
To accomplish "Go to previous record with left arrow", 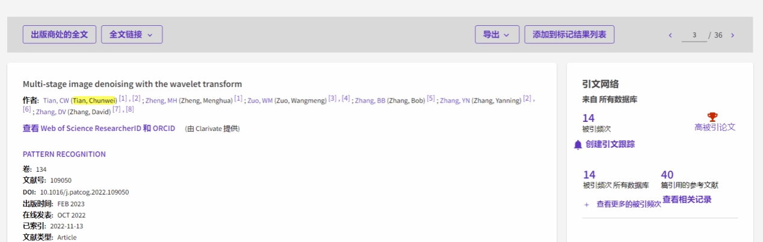I will point(670,35).
